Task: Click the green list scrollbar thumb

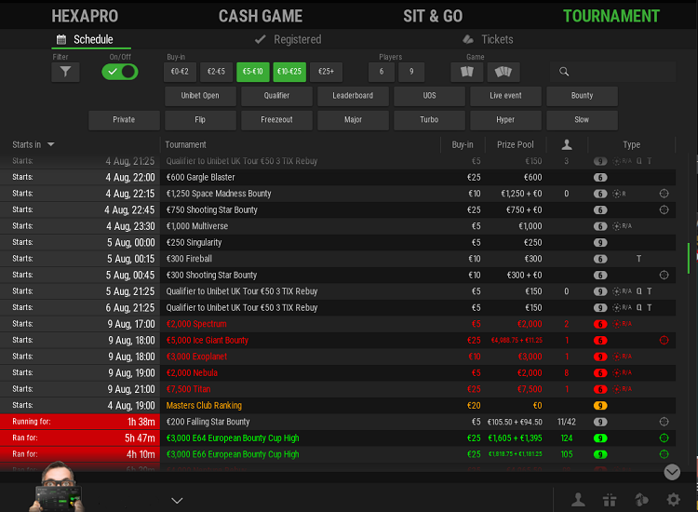Action: pos(689,258)
